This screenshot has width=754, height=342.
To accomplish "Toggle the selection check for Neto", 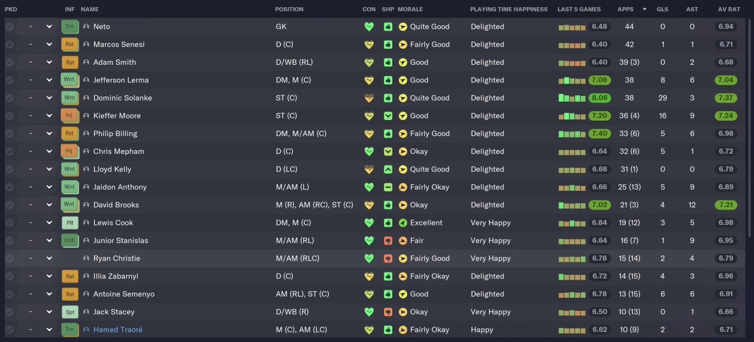I will [9, 26].
